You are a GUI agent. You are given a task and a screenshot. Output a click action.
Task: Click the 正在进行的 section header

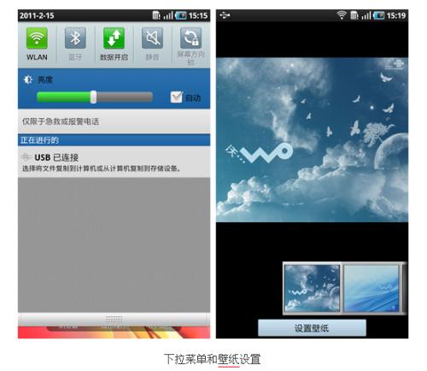pos(114,140)
